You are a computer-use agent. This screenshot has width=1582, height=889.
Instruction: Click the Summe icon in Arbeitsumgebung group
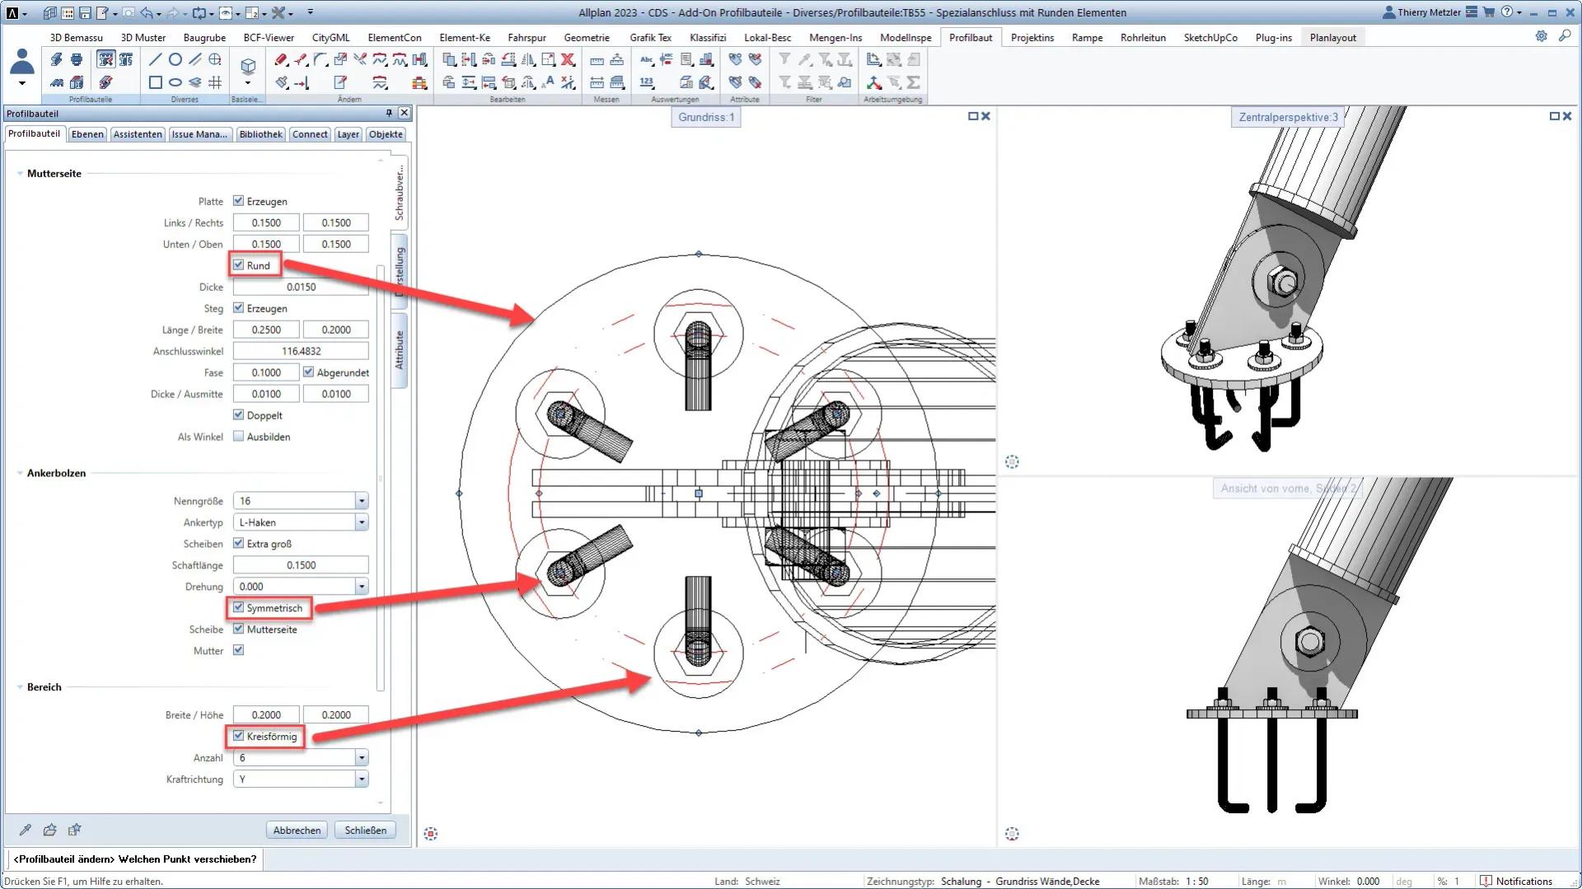(914, 82)
